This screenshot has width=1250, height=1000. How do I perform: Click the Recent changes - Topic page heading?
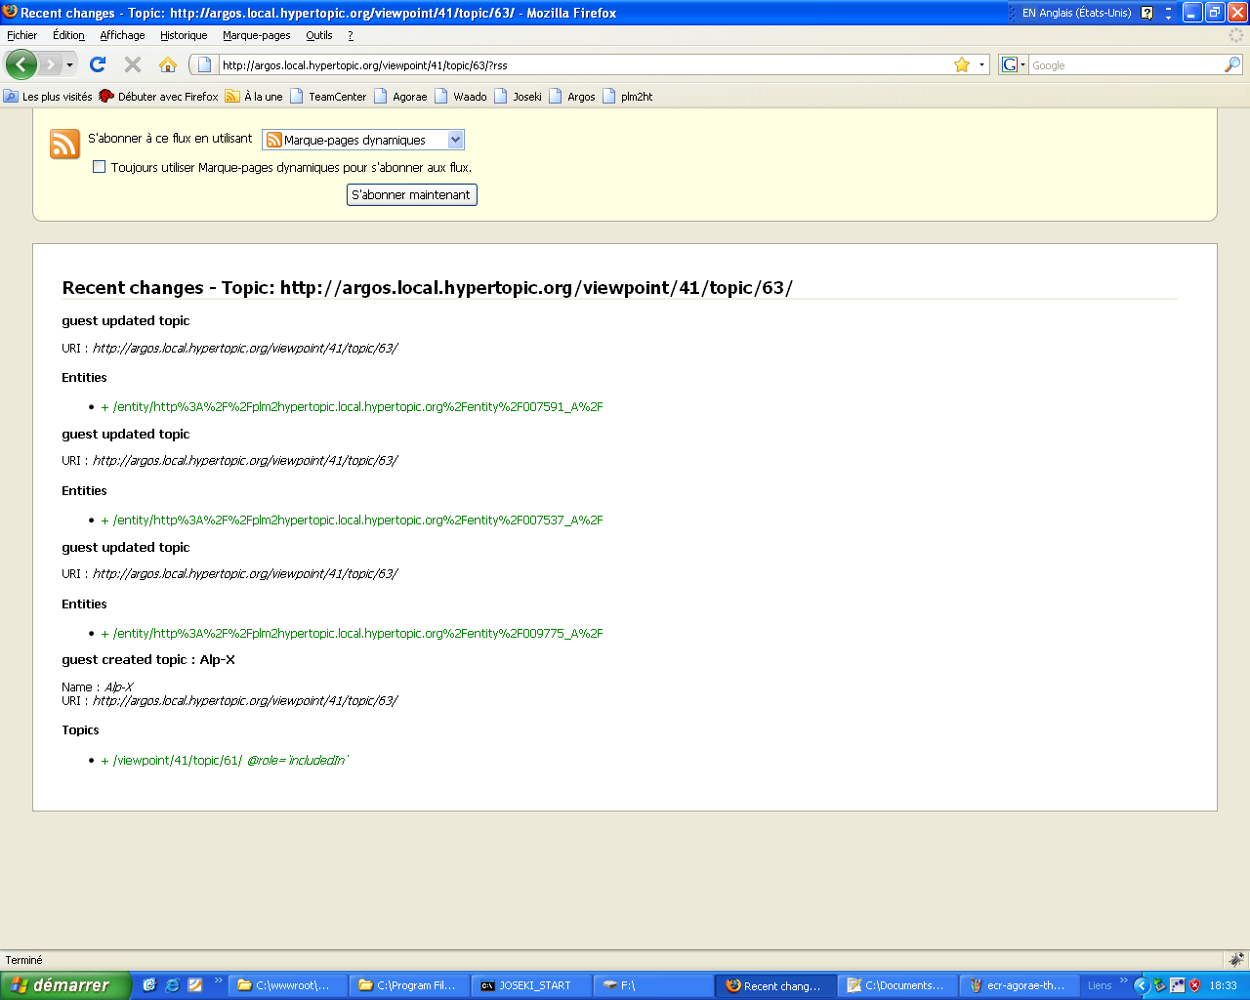(427, 288)
